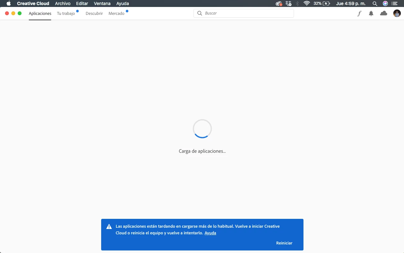
Task: Click the loading spinner
Action: 202,129
